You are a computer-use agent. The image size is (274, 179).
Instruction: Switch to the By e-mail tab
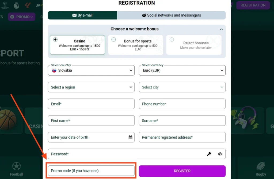point(82,15)
